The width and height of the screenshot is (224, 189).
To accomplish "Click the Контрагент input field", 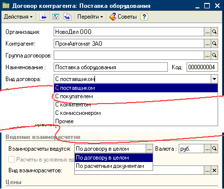I will (129, 44).
